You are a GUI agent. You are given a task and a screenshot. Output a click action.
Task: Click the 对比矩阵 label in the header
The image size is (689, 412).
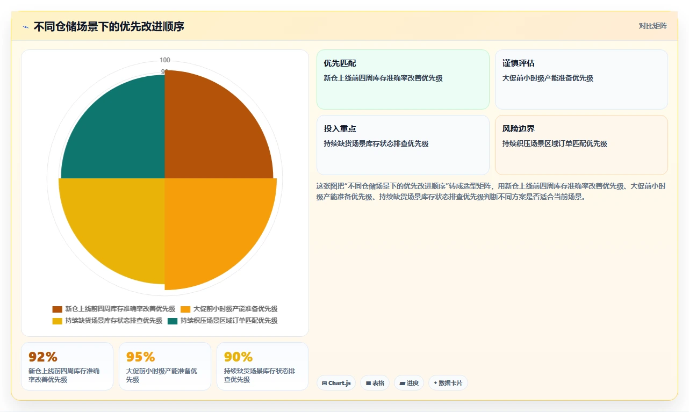(652, 26)
